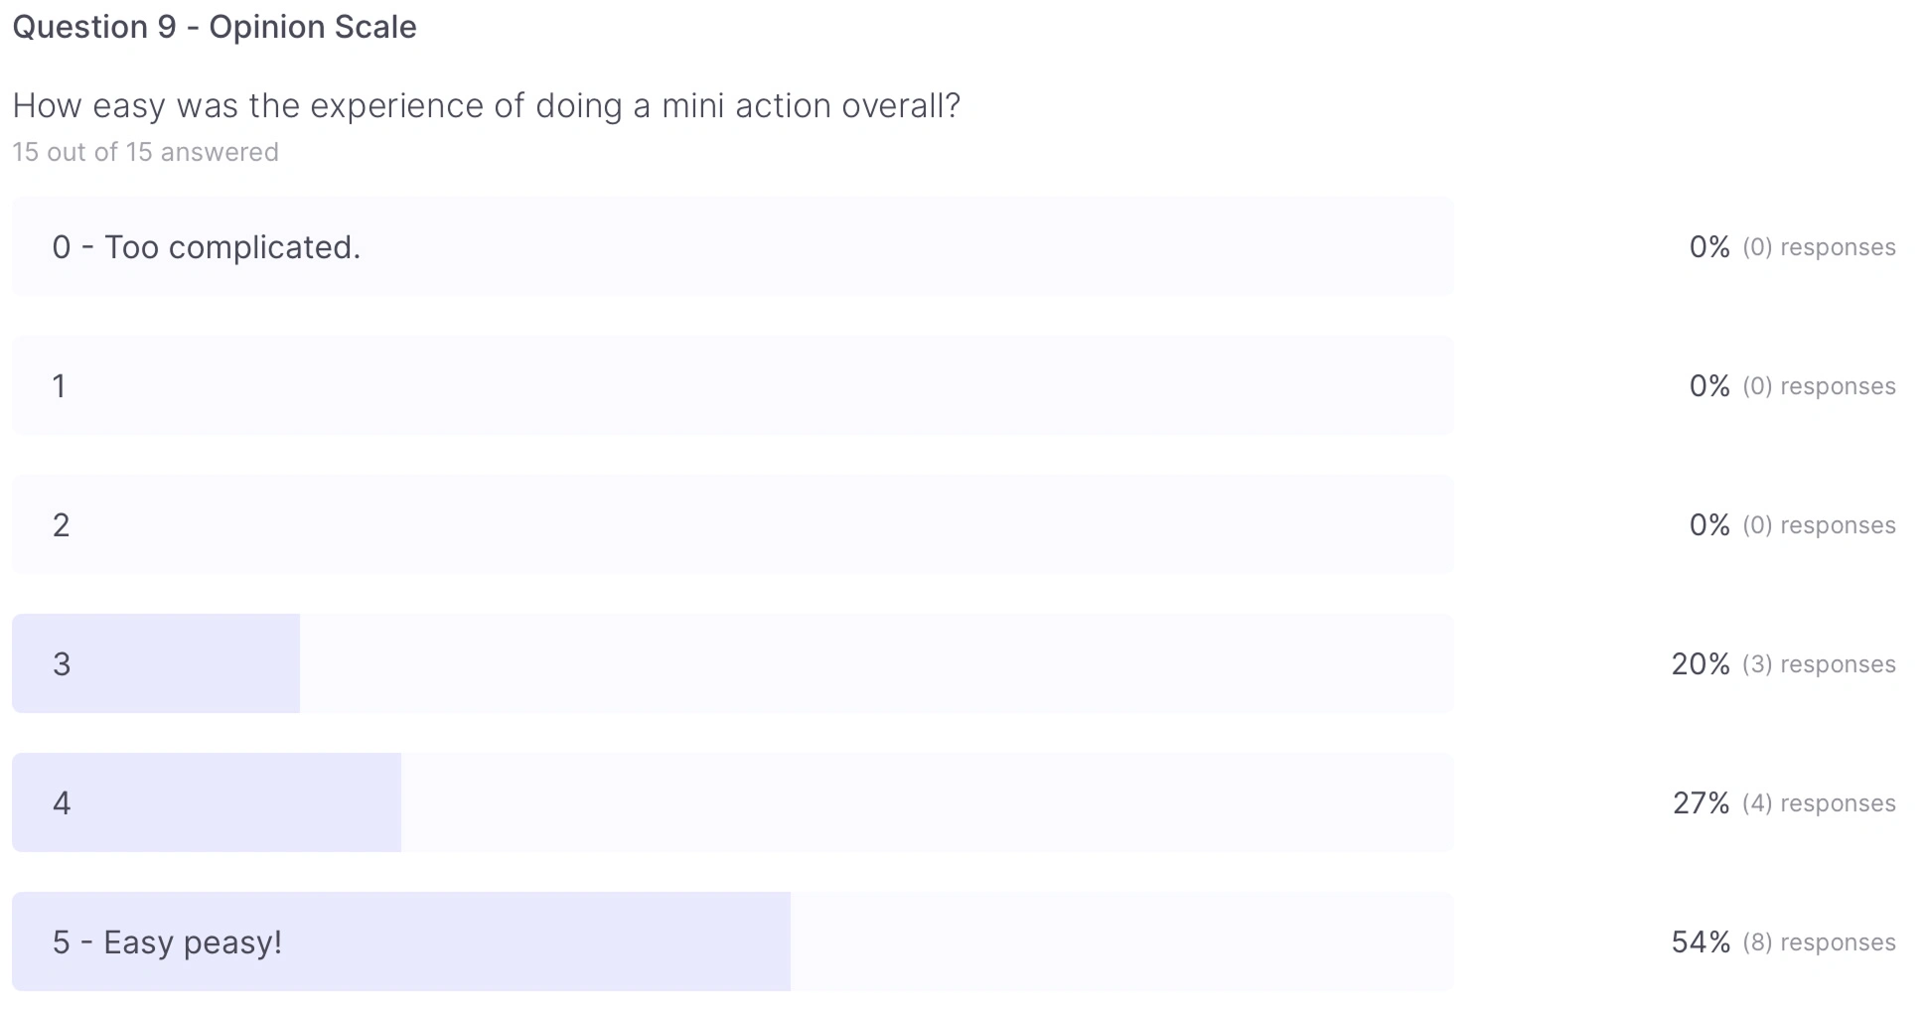Click the unfilled part of the "Easy peasy!" bar
The width and height of the screenshot is (1925, 1011).
[x=1122, y=942]
